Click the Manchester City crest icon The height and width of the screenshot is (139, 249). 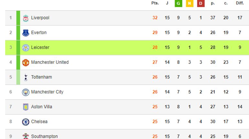click(x=26, y=92)
